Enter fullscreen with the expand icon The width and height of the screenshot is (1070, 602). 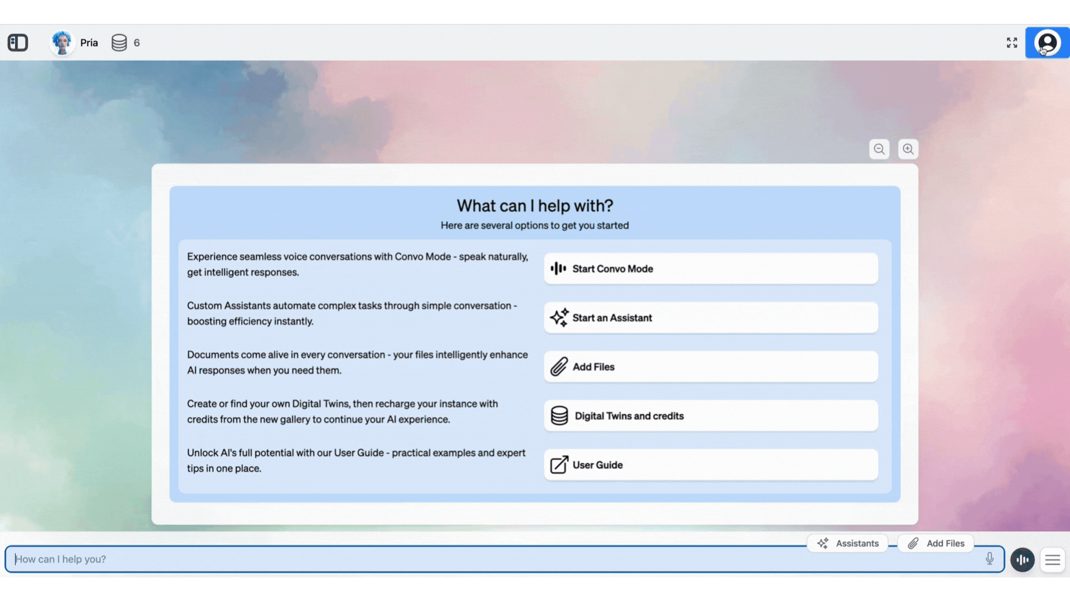pos(1012,43)
